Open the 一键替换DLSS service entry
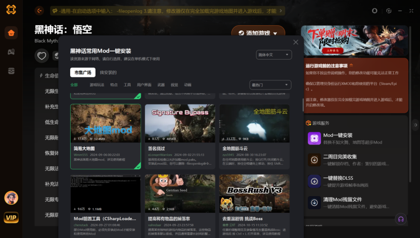 click(356, 181)
